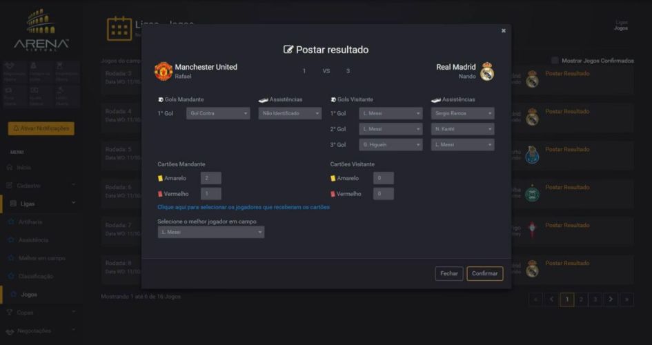Click link to select players who received cards
The width and height of the screenshot is (652, 345).
[x=244, y=207]
